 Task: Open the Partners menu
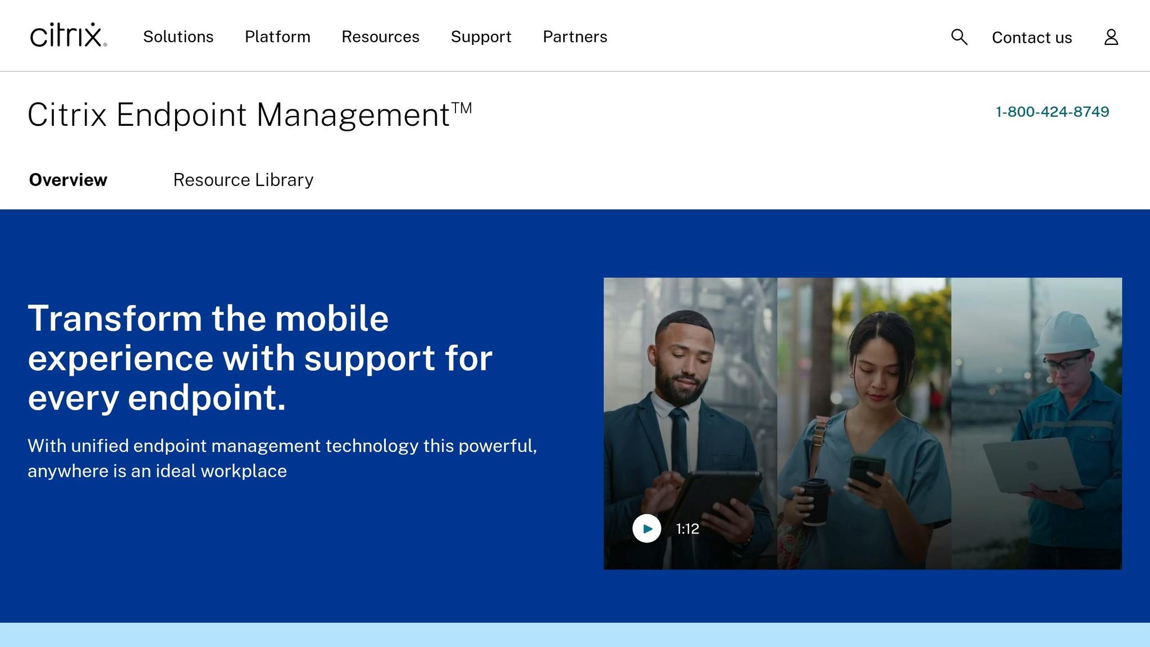574,37
